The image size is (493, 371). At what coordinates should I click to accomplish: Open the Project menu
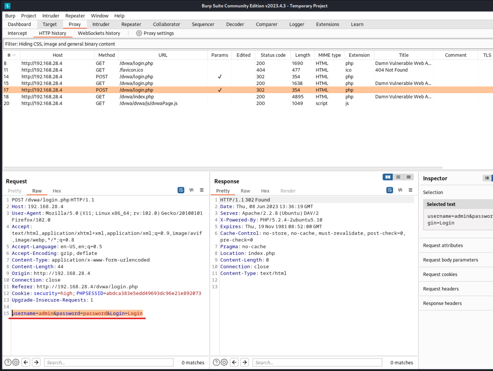coord(29,16)
